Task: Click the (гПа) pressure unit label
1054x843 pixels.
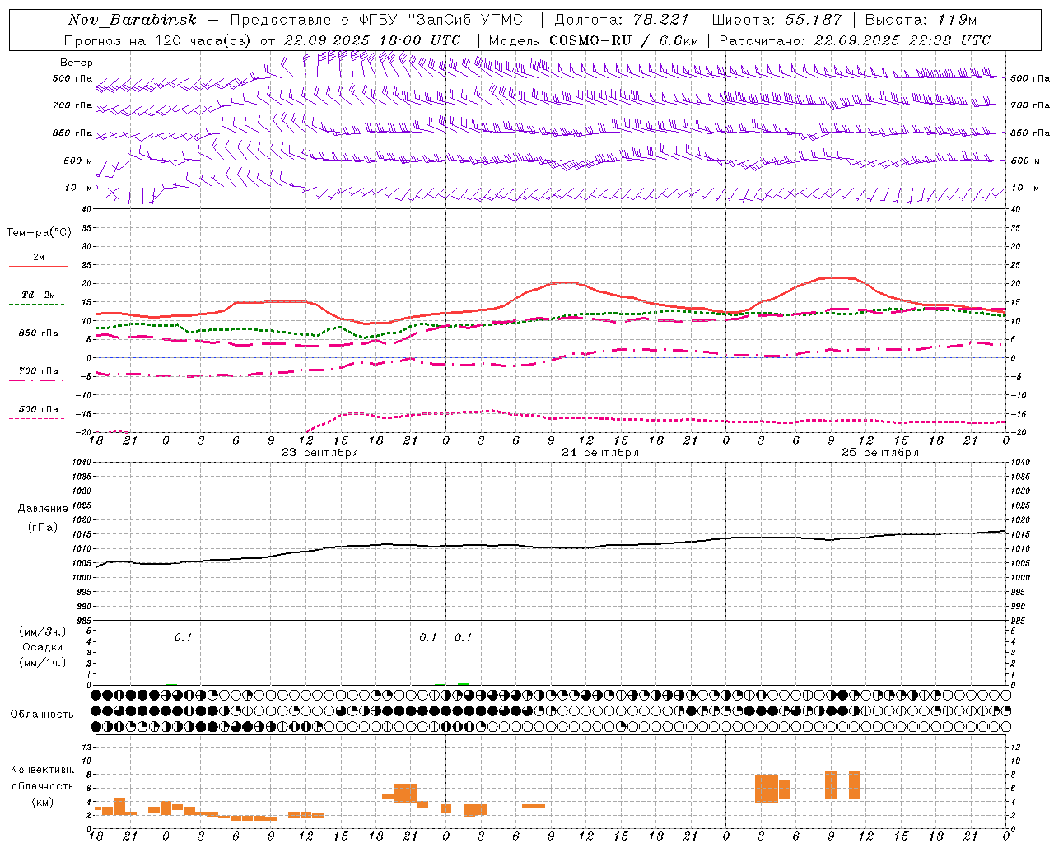Action: point(43,527)
